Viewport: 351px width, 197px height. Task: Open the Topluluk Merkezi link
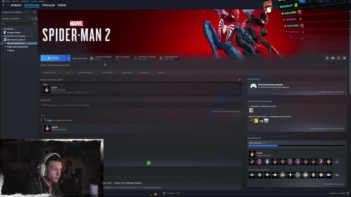(85, 73)
